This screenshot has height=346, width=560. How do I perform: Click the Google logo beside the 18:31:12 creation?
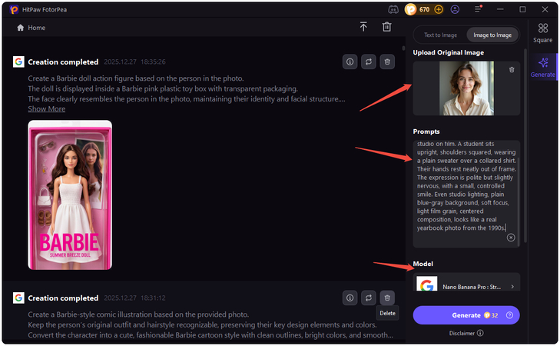pos(18,298)
